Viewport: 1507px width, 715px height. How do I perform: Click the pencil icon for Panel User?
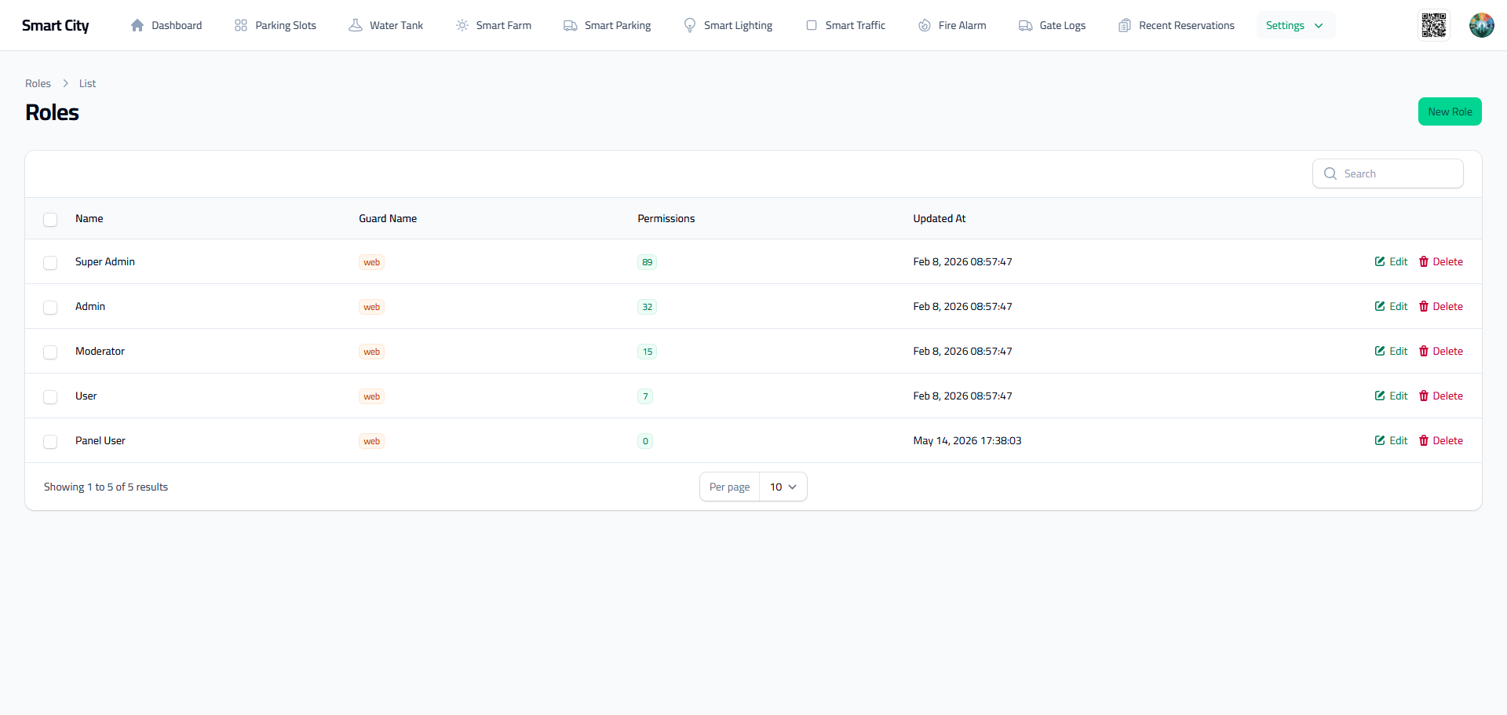tap(1380, 440)
